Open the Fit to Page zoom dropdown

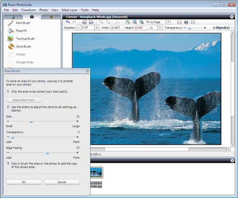coord(169,22)
